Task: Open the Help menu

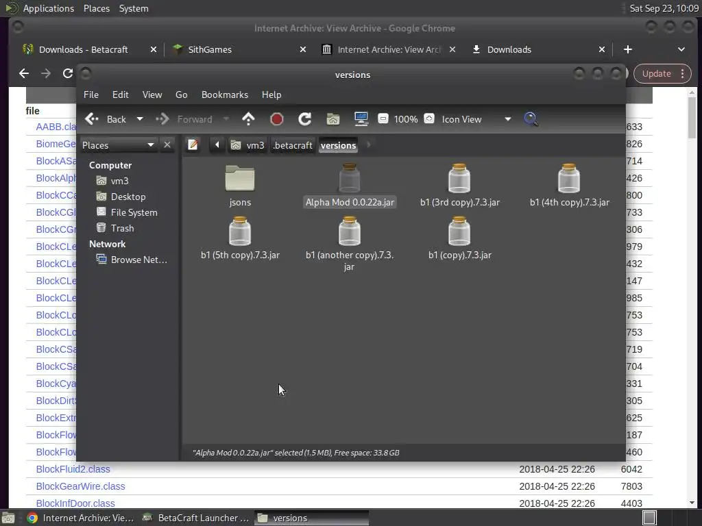Action: coord(271,95)
